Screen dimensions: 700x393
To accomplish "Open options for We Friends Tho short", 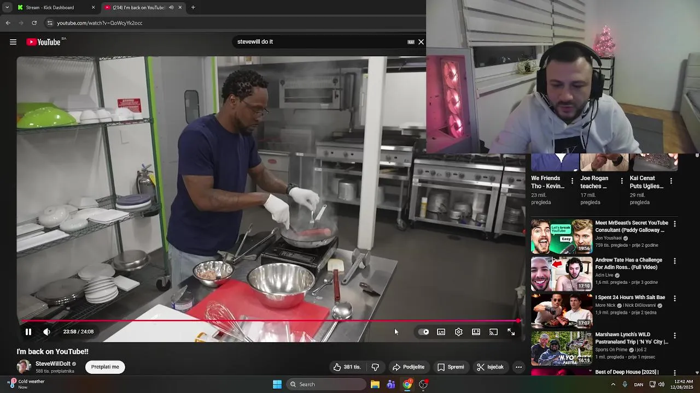I will click(572, 181).
